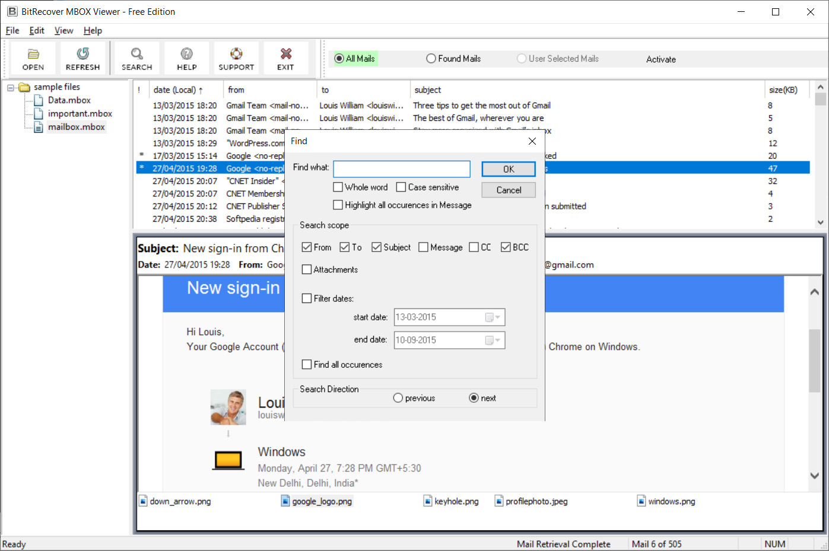The image size is (829, 551).
Task: Click the profile photo in the message
Action: coord(228,407)
